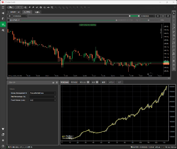The height and width of the screenshot is (149, 177).
Task: Open the Store icon in lower sidebar
Action: point(3,129)
